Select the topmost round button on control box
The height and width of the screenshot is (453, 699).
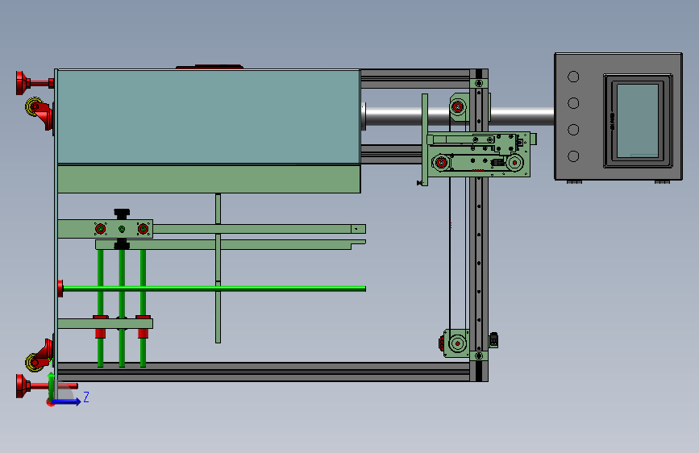click(573, 77)
